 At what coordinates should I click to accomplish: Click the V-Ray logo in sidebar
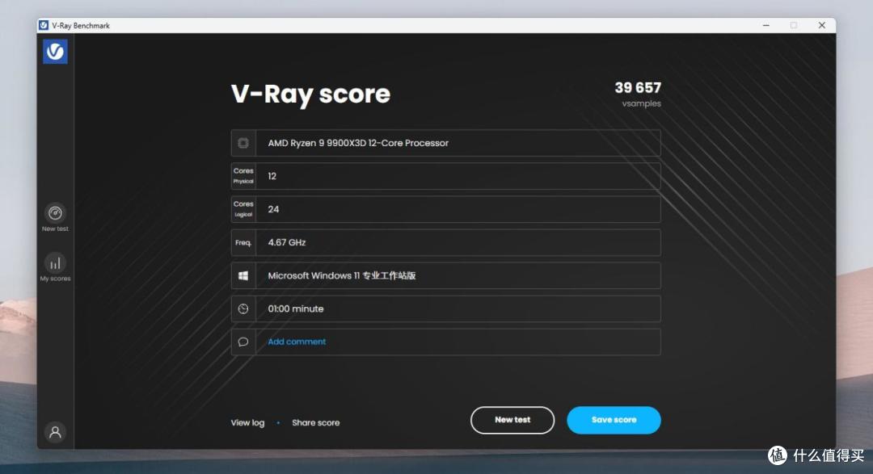point(55,51)
